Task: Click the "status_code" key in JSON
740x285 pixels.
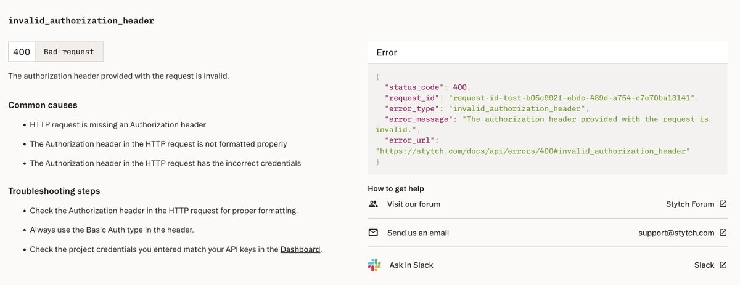Action: click(x=414, y=87)
